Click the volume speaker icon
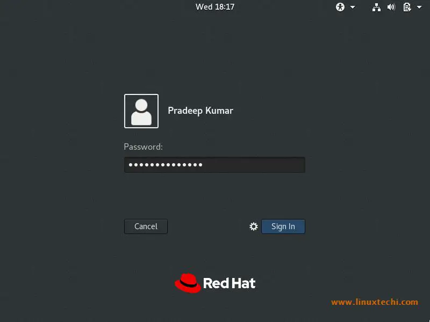 [391, 7]
